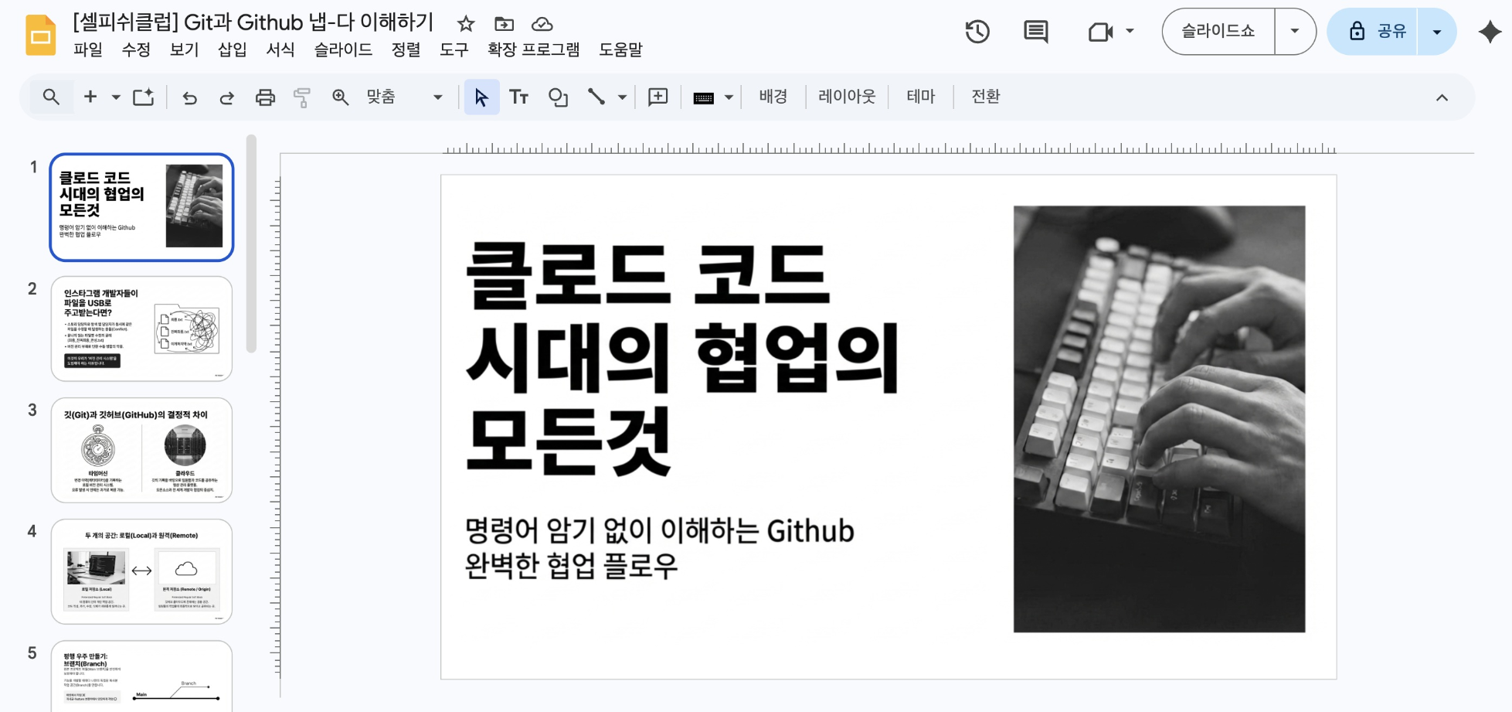
Task: Check cloud save status icon
Action: click(542, 24)
